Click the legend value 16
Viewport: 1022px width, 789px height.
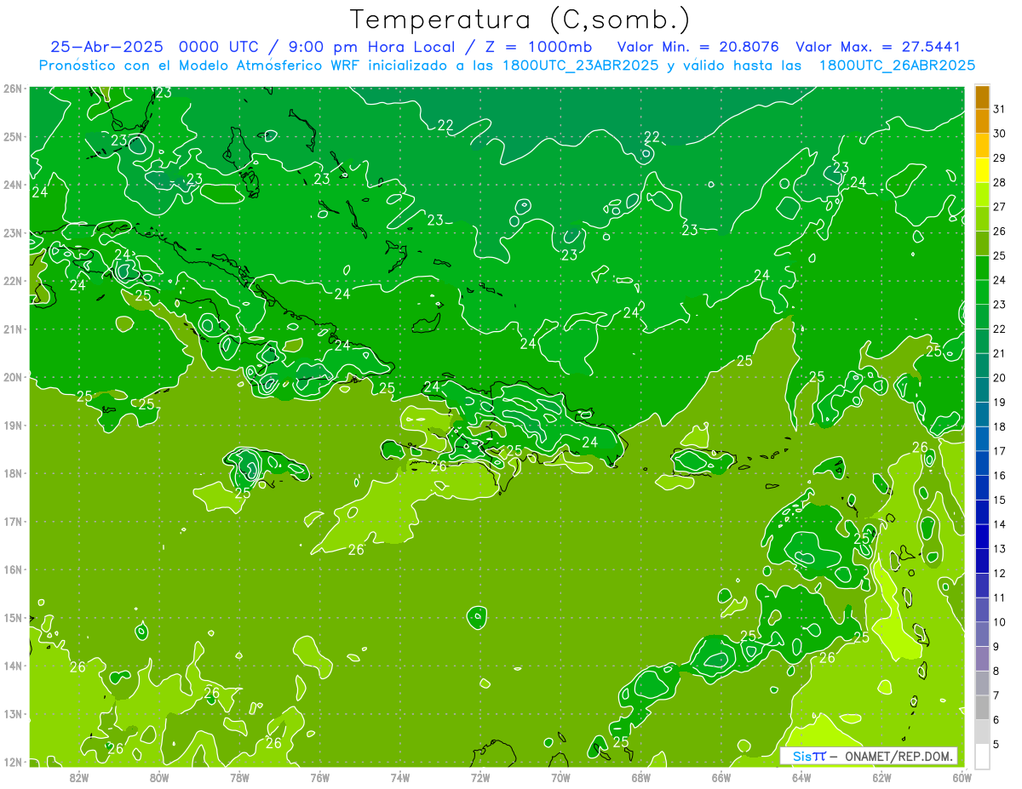pos(999,476)
